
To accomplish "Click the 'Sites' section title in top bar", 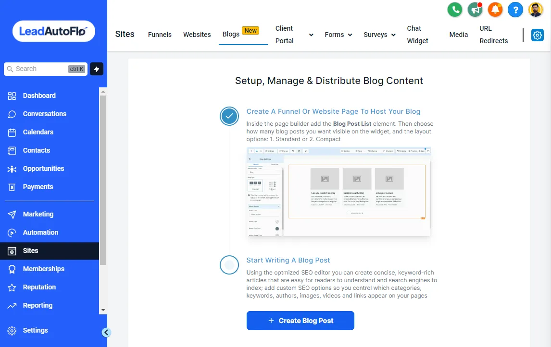I will [125, 34].
